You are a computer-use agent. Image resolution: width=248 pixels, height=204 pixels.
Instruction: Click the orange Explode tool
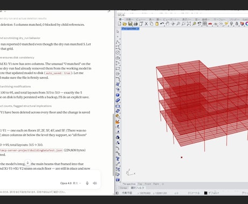(118, 122)
